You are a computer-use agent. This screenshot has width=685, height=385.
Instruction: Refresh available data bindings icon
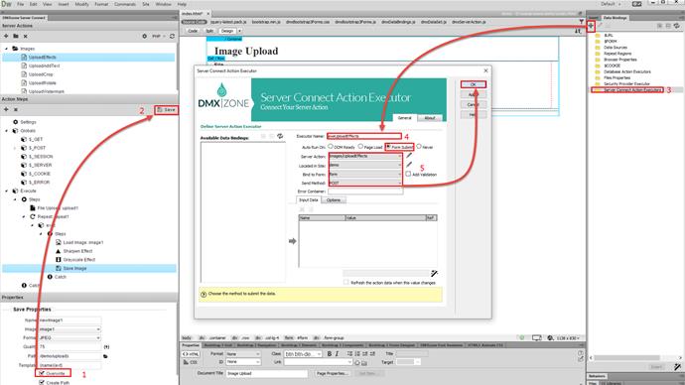click(280, 137)
